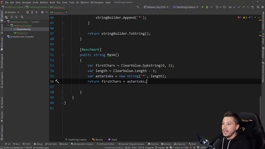Open the TODO tool window
The height and width of the screenshot is (149, 265).
[x=26, y=144]
